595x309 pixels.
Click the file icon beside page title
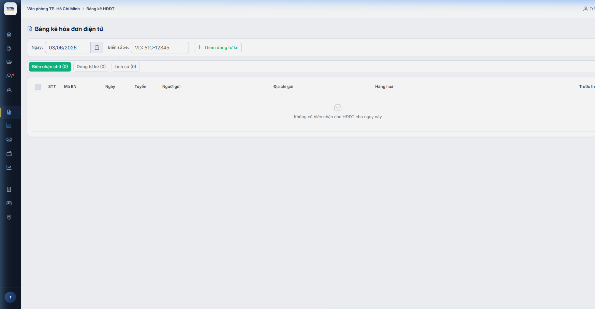coord(30,29)
